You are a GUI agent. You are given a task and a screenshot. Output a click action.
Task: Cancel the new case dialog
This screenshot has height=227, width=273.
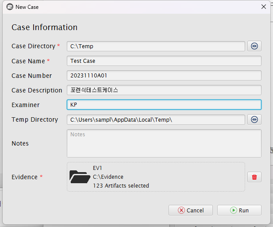tap(190, 210)
